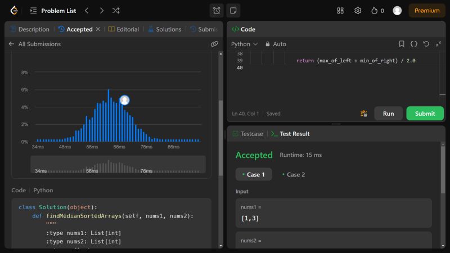Click the avatar marker on runtime chart

[124, 100]
